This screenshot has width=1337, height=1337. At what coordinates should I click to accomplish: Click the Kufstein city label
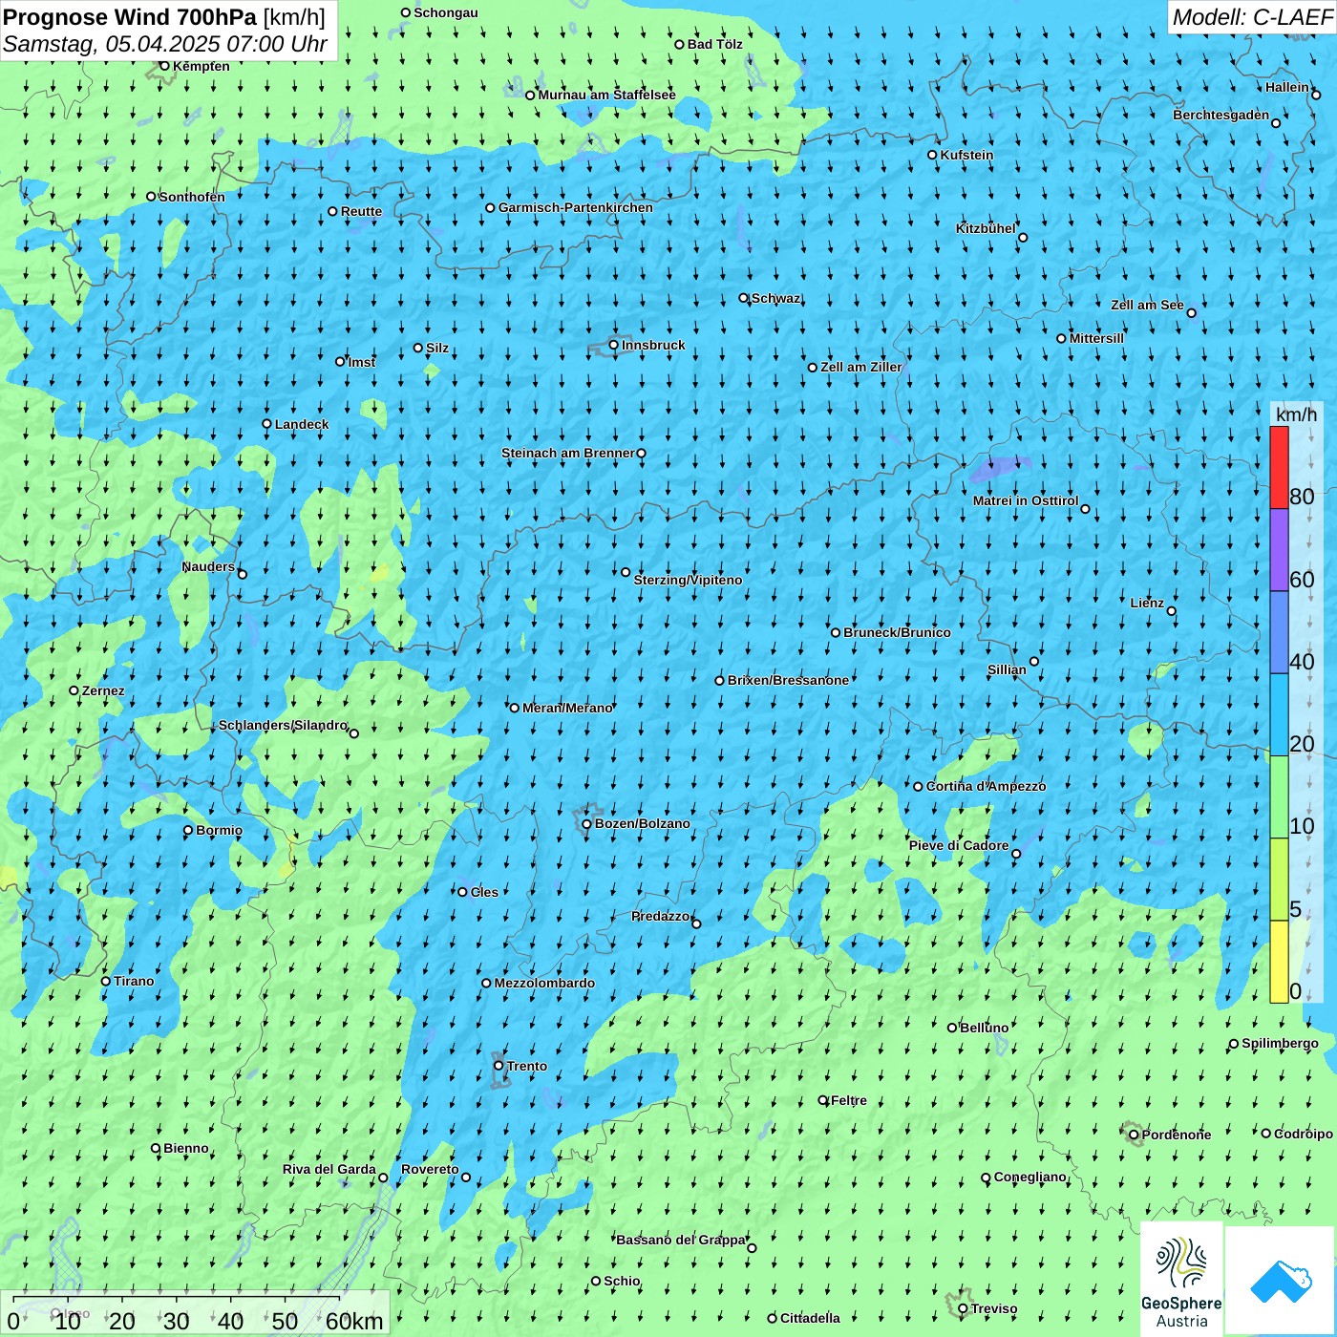point(966,155)
